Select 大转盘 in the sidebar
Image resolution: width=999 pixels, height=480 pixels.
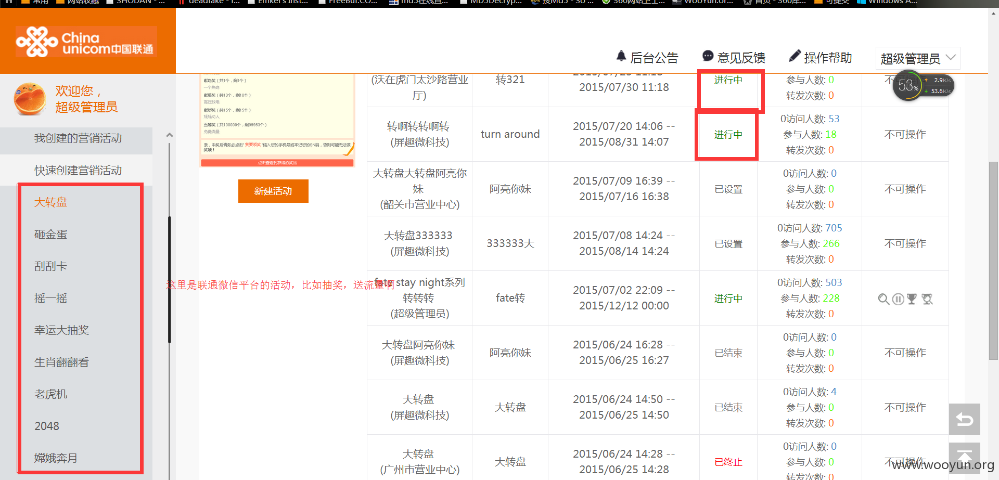50,202
